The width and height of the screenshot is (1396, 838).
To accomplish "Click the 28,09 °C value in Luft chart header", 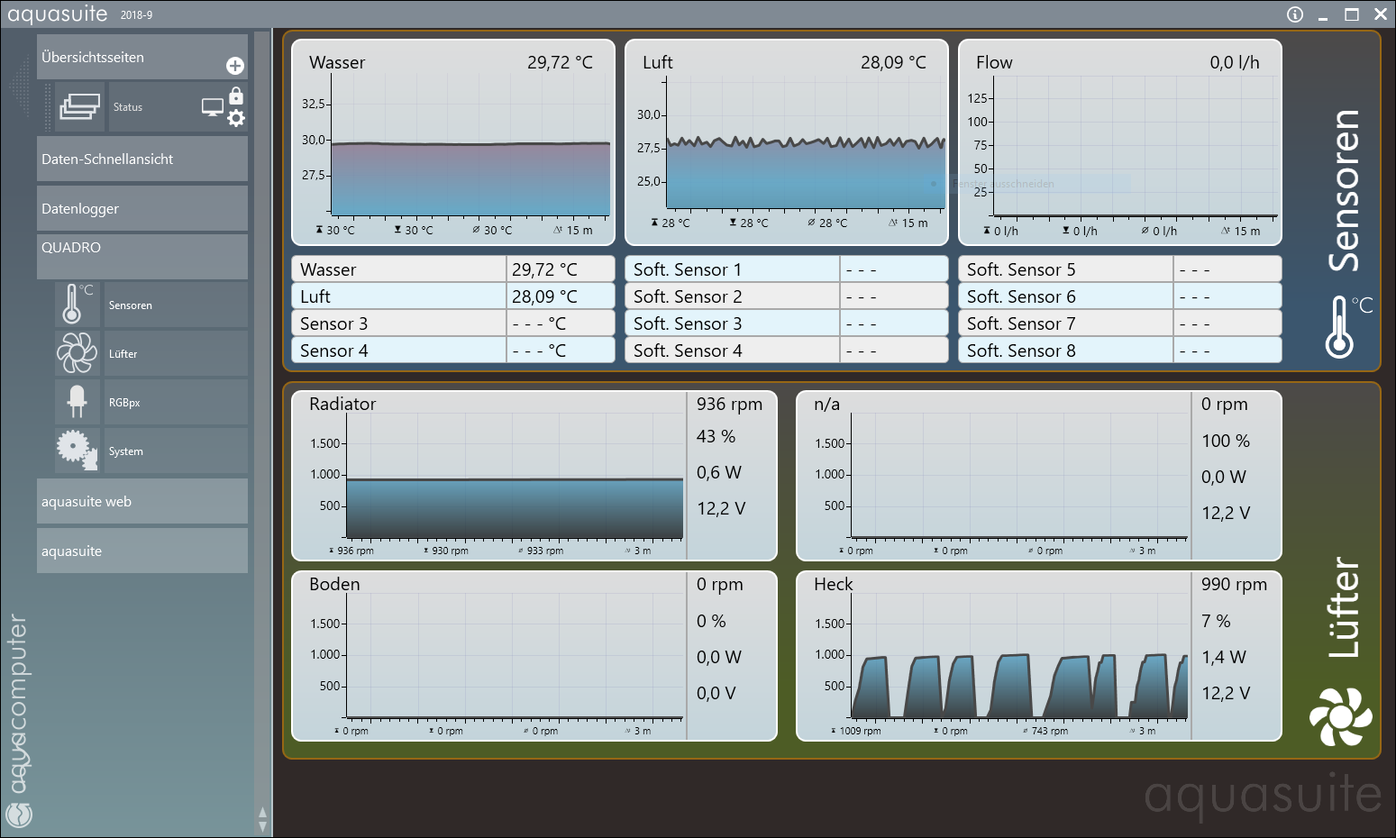I will pyautogui.click(x=893, y=63).
